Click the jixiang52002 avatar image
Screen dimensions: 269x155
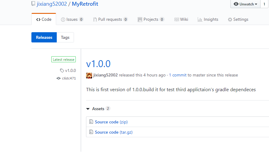tap(89, 75)
